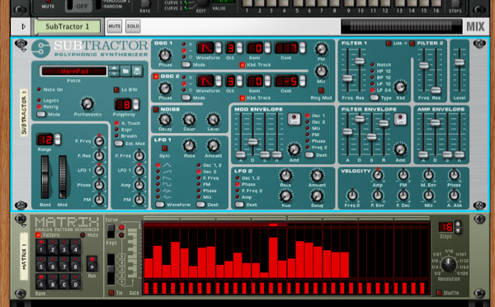Click the Amp Envelope D slider
Viewport: 495px width, 307px height.
click(435, 122)
